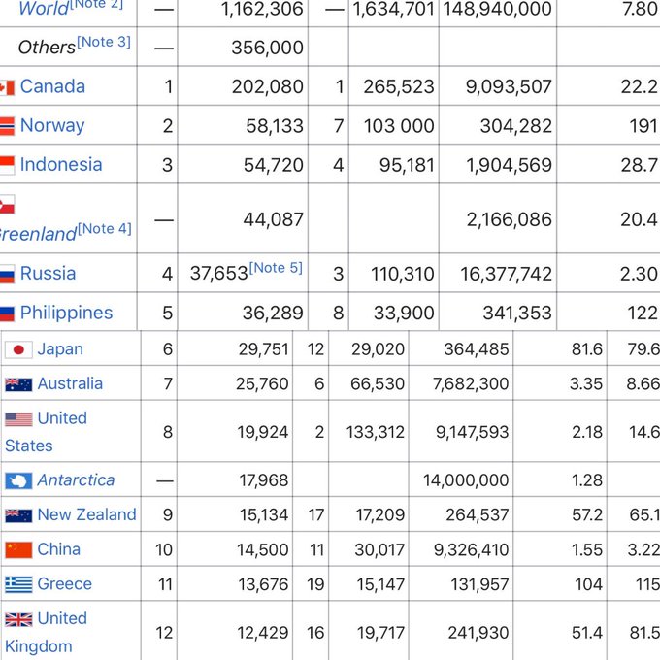
Task: Open the Canada link
Action: click(x=52, y=86)
